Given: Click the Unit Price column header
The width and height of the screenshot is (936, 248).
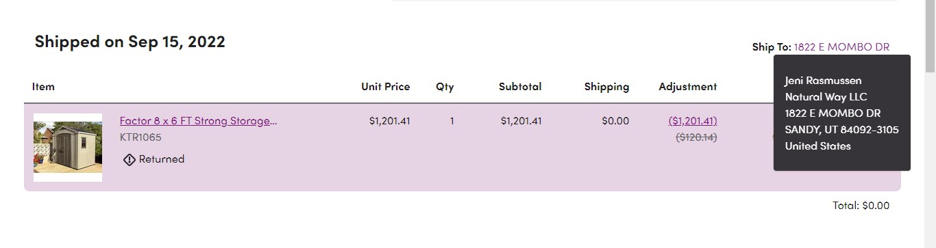Looking at the screenshot, I should tap(386, 87).
